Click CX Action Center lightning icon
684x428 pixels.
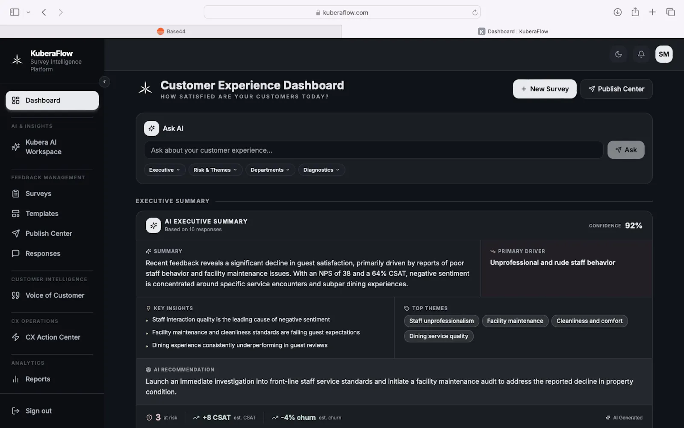coord(16,337)
